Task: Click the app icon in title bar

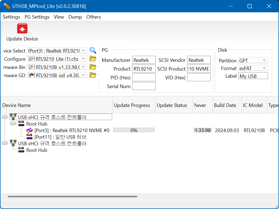Action: pyautogui.click(x=7, y=6)
